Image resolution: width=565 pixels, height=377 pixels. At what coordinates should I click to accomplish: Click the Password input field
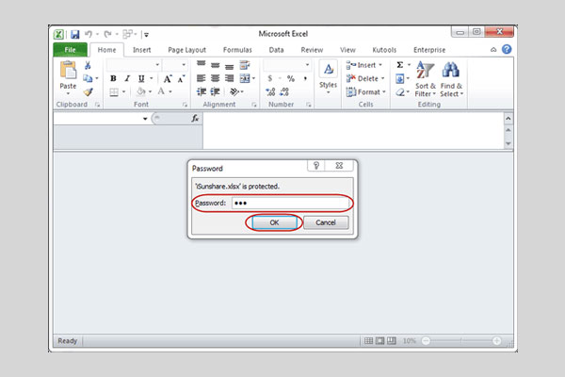pyautogui.click(x=290, y=204)
